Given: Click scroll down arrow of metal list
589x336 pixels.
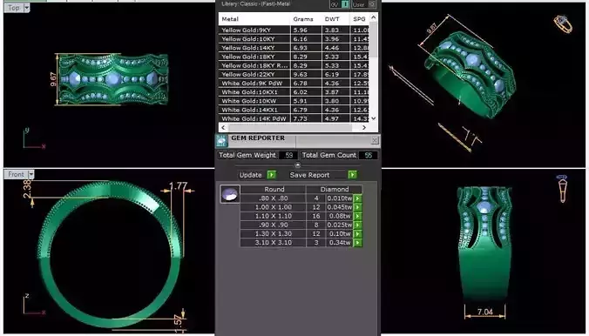Looking at the screenshot, I should (373, 118).
